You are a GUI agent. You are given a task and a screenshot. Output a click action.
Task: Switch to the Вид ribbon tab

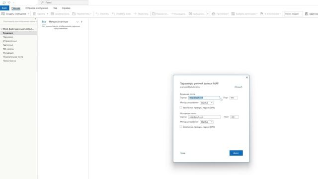click(55, 8)
